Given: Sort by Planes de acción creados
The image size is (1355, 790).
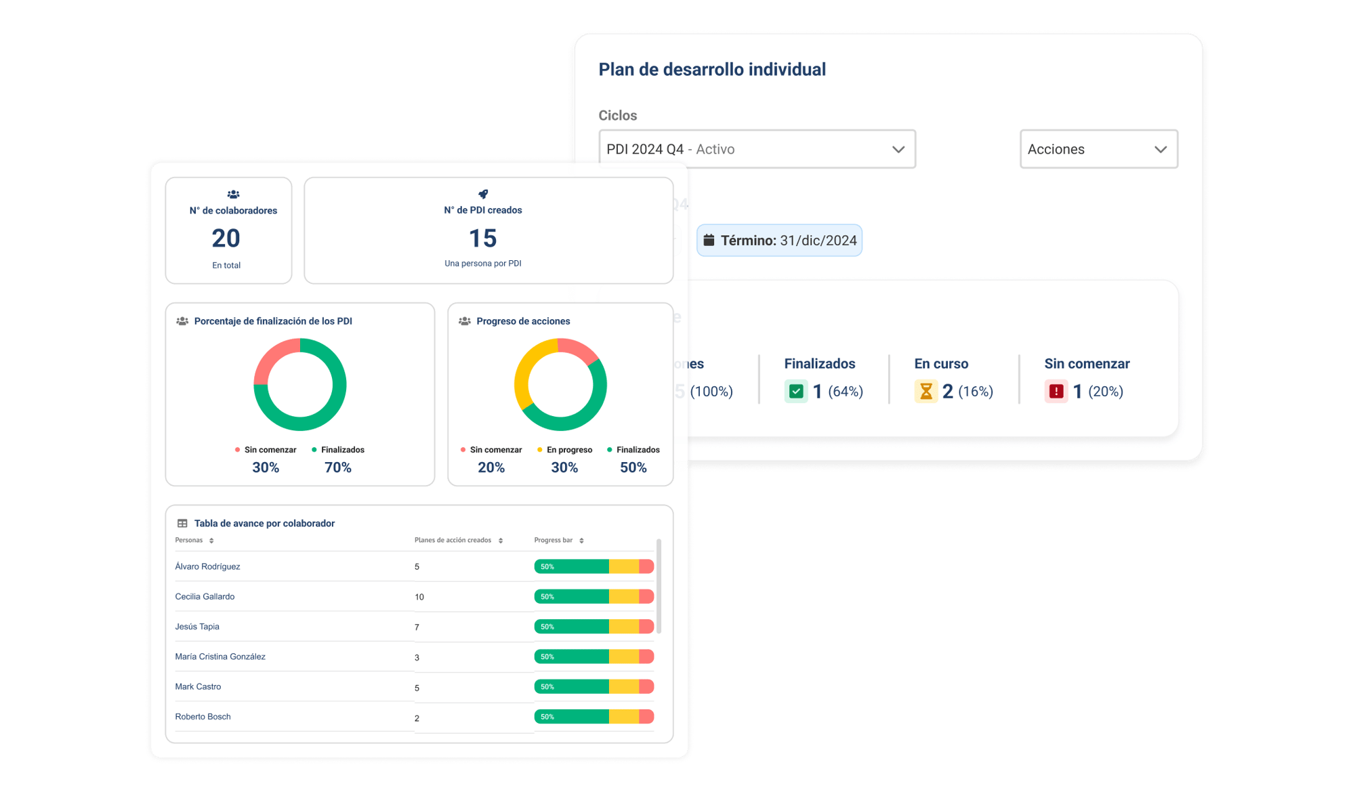Looking at the screenshot, I should click(501, 541).
